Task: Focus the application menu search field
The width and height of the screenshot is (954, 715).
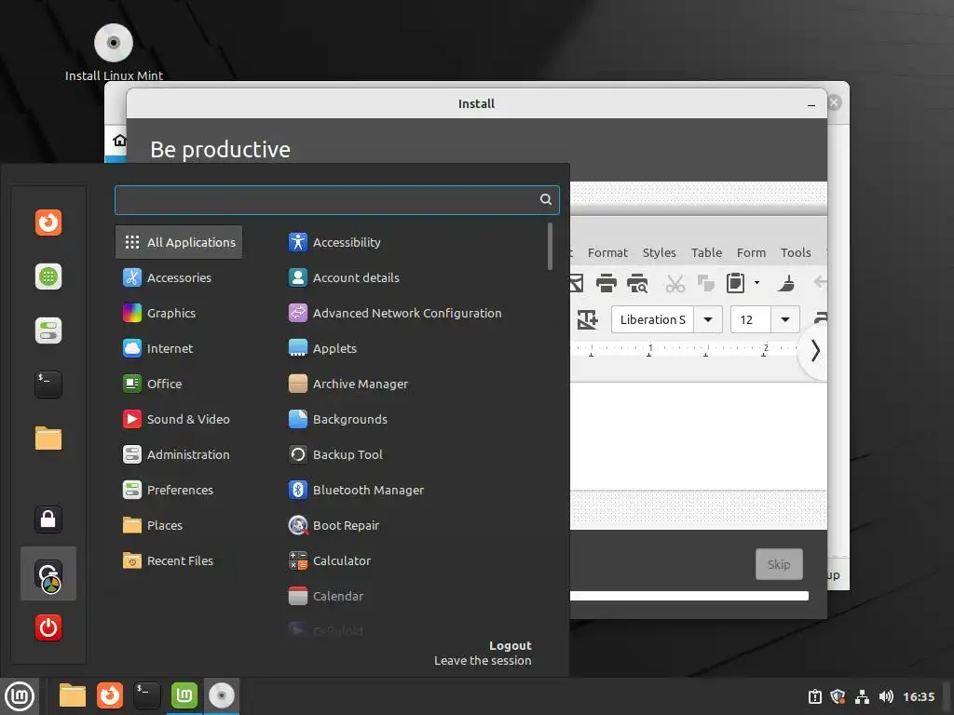Action: point(337,200)
